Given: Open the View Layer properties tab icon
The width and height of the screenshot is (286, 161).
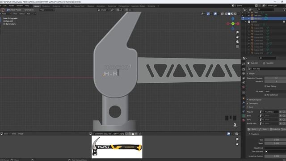Looking at the screenshot, I should click(x=244, y=78).
